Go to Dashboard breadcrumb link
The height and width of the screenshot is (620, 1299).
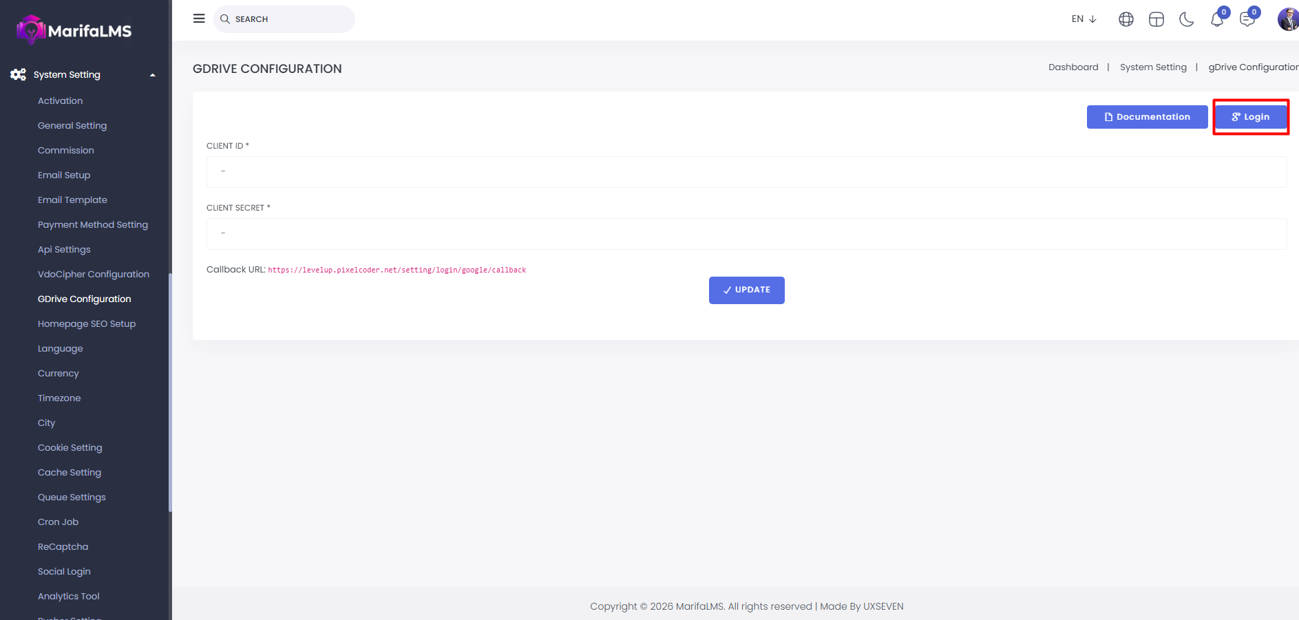coord(1073,67)
